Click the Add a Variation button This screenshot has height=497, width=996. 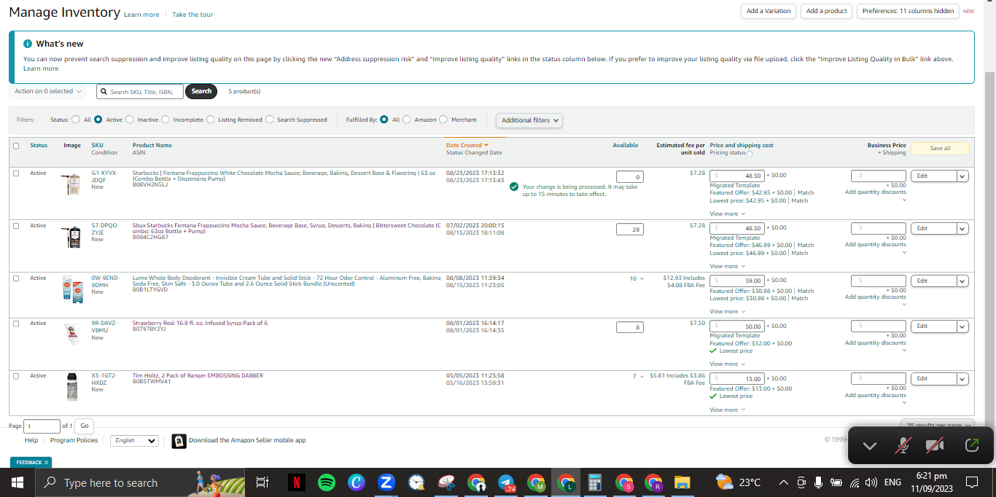tap(769, 11)
